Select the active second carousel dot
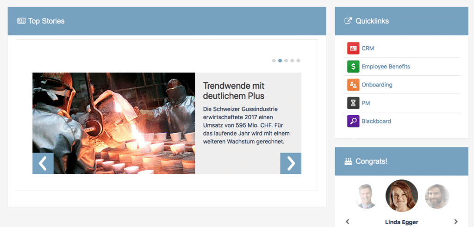 click(280, 61)
